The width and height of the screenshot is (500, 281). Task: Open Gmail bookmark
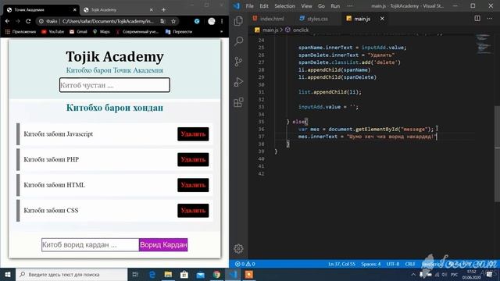(78, 31)
